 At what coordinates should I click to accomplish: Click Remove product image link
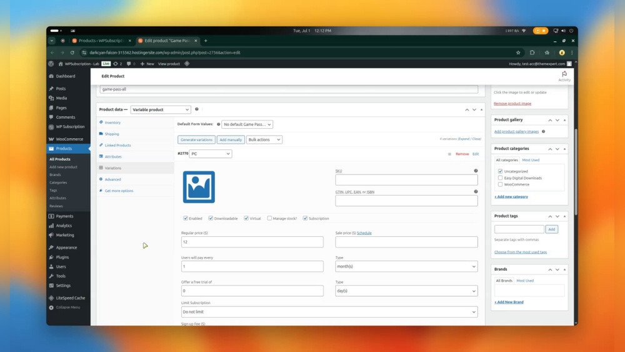point(512,103)
